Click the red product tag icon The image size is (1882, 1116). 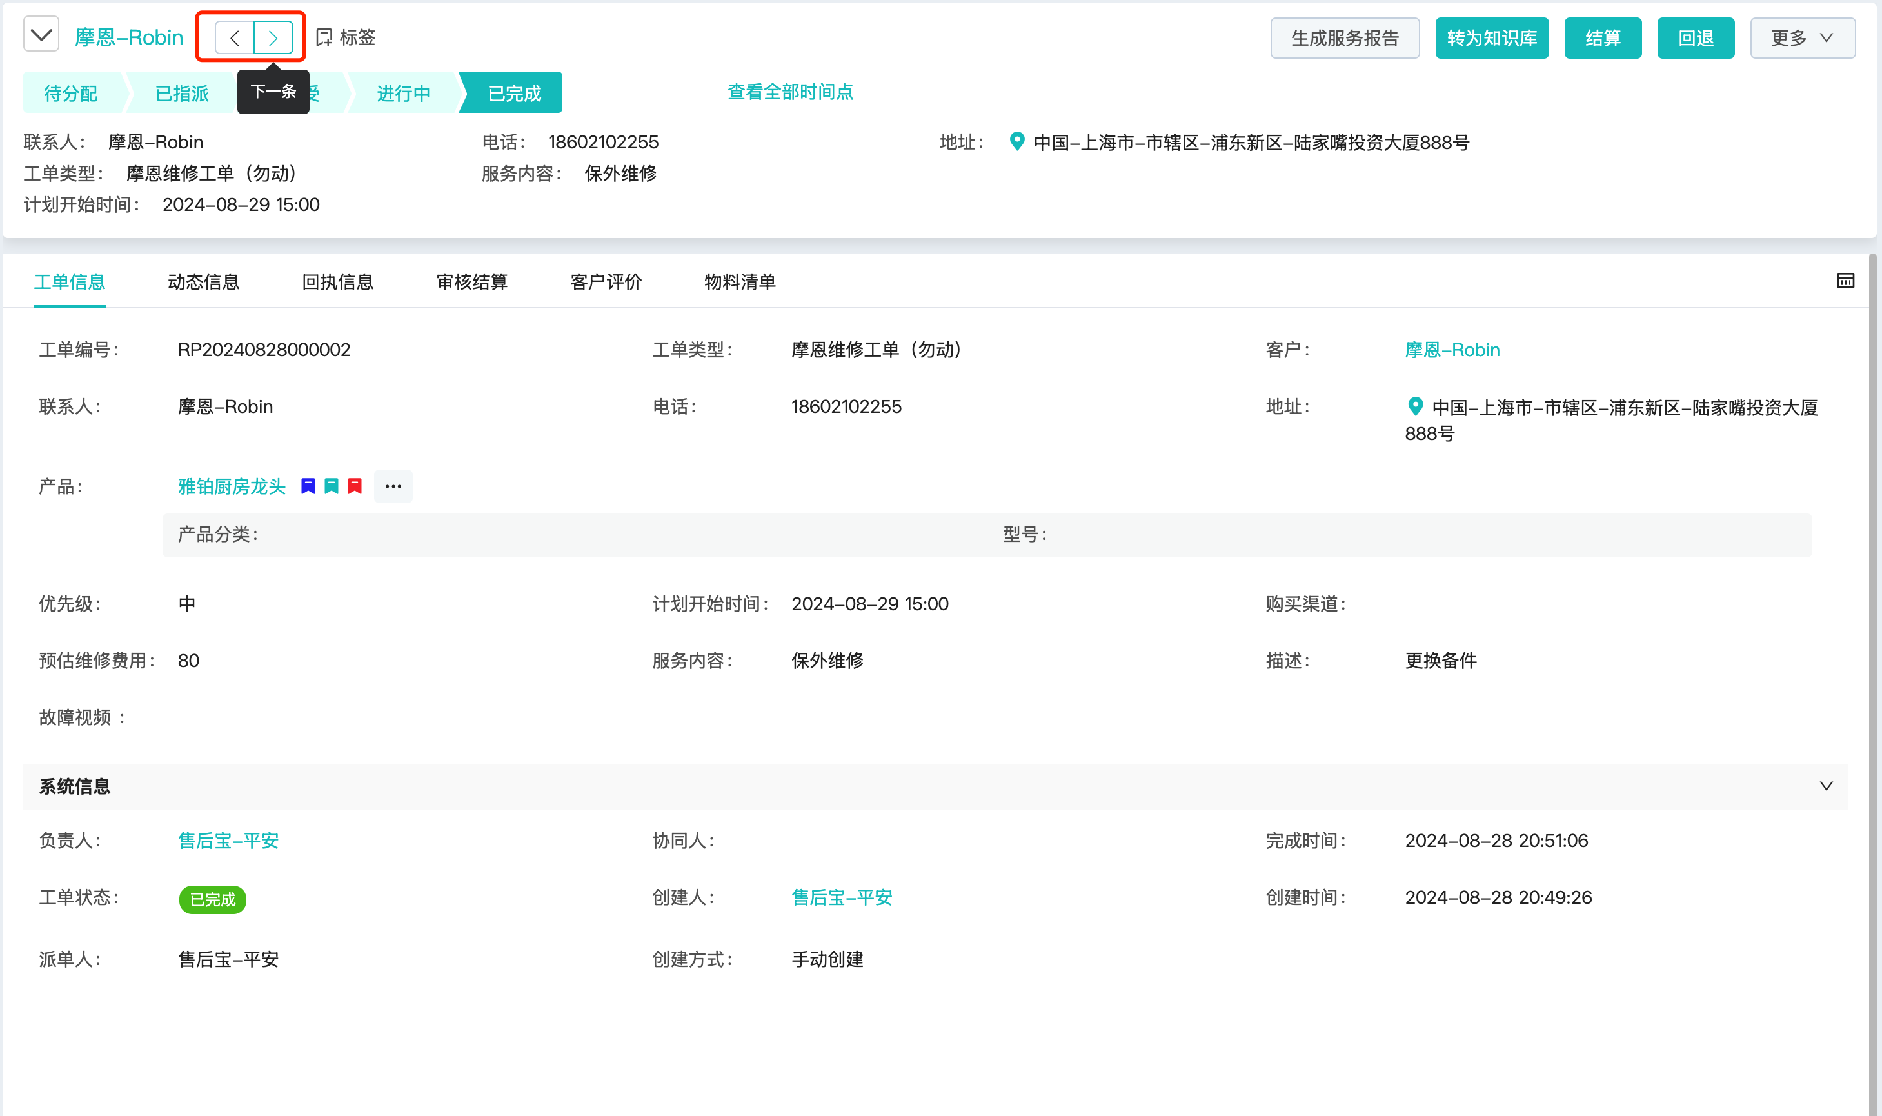355,486
